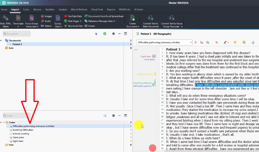Collapse the Codes tree
Image resolution: width=259 pixels, height=152 pixels.
click(x=1, y=122)
